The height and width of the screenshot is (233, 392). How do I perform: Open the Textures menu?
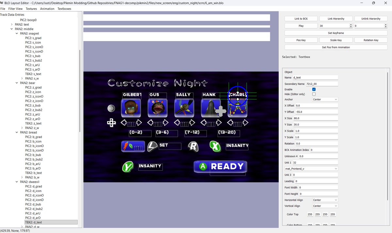click(31, 9)
